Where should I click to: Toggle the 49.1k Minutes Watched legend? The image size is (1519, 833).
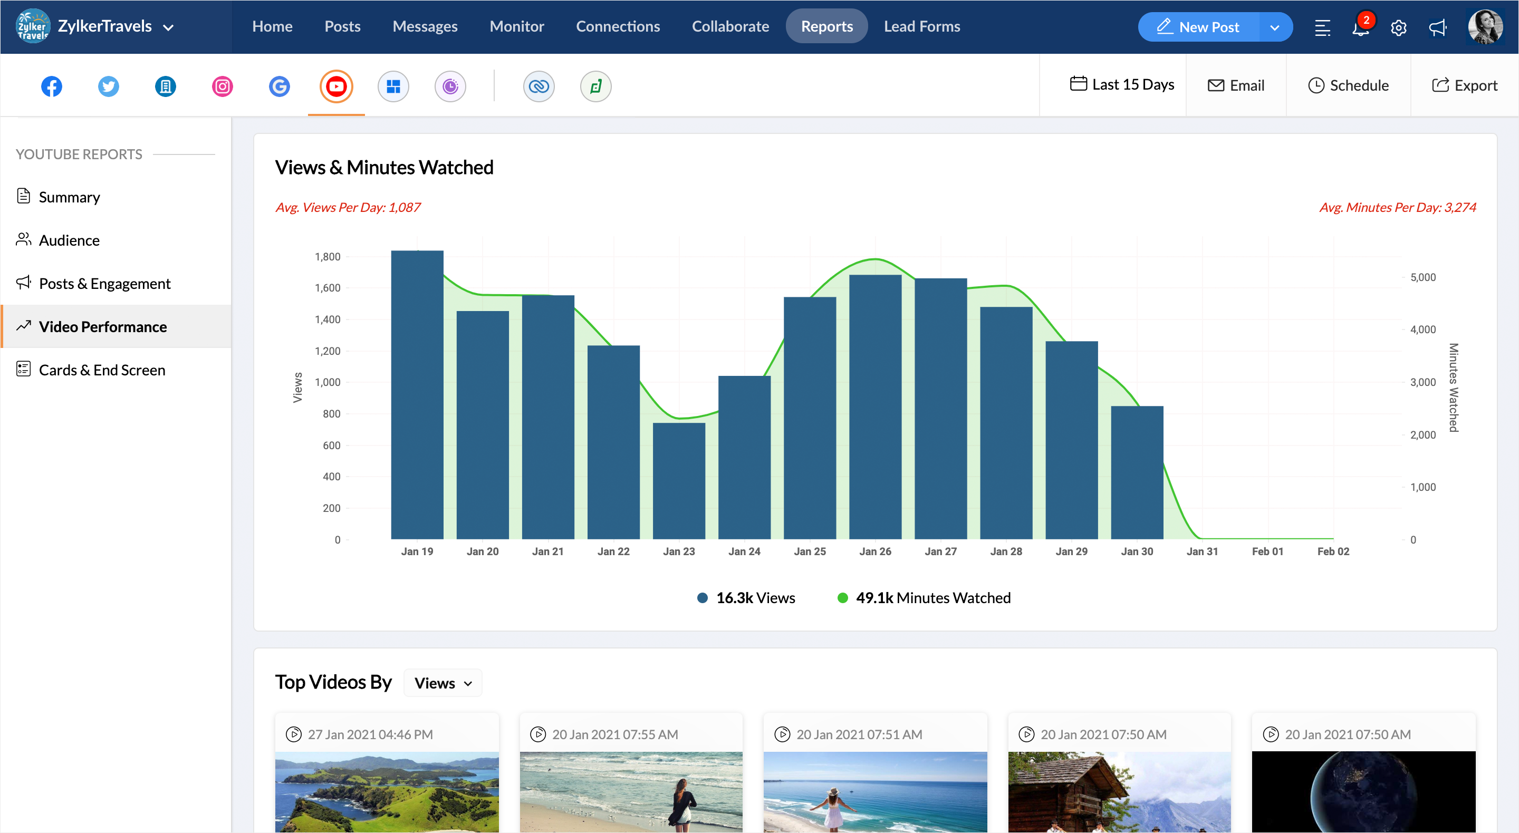924,598
